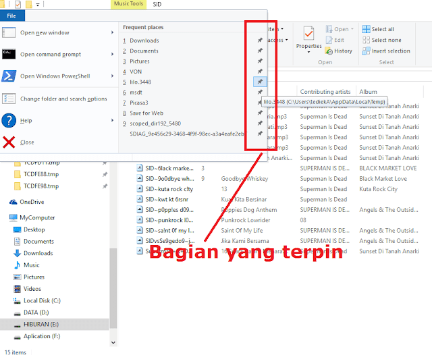Select Aplication (F:) drive in the tree
This screenshot has height=357, width=432.
click(x=42, y=336)
